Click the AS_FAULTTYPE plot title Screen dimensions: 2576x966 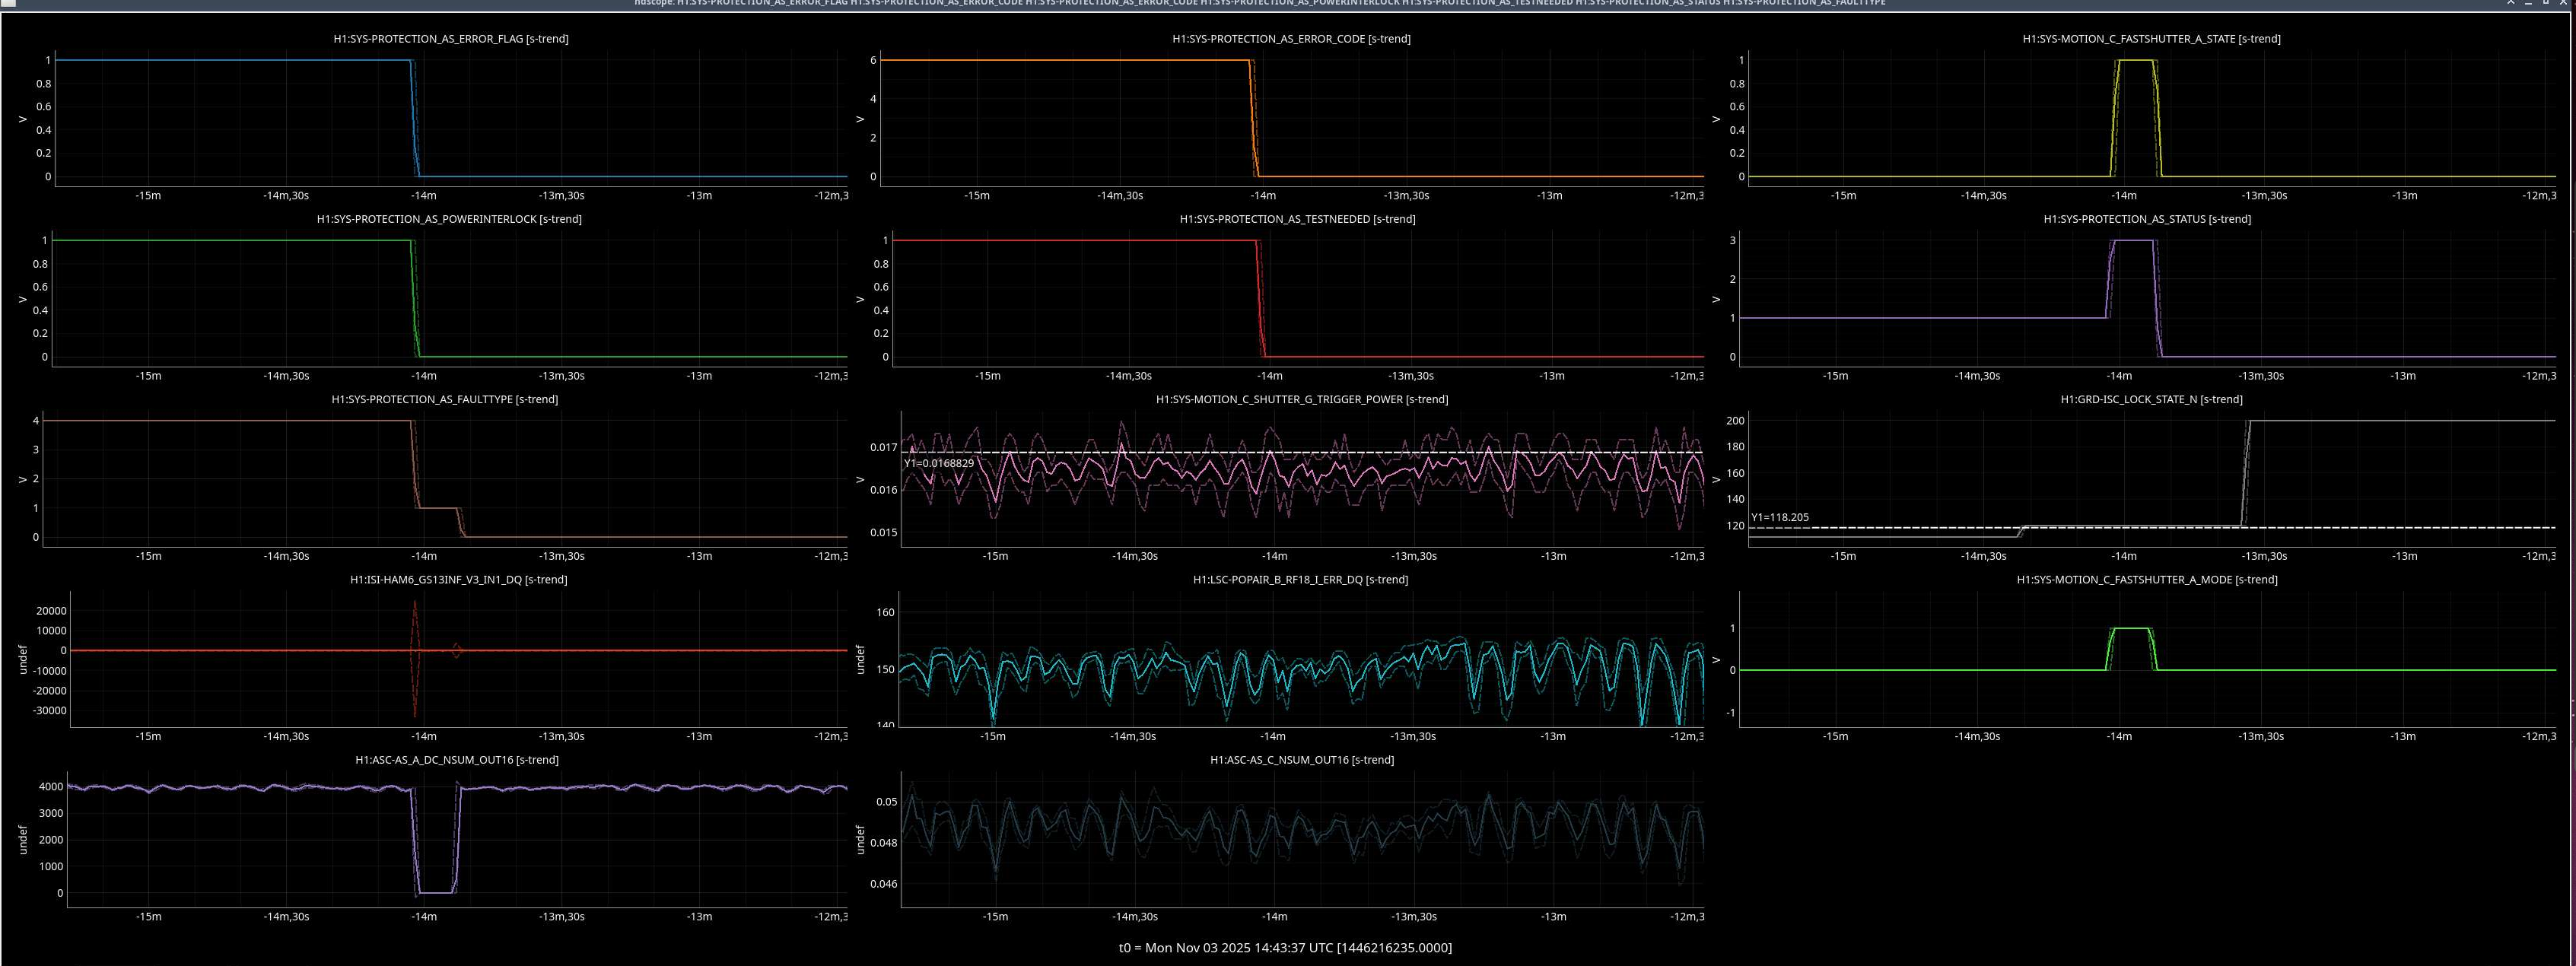coord(445,399)
